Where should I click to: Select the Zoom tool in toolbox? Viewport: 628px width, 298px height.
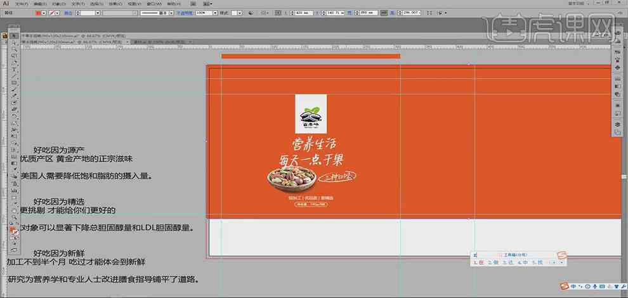point(13,217)
